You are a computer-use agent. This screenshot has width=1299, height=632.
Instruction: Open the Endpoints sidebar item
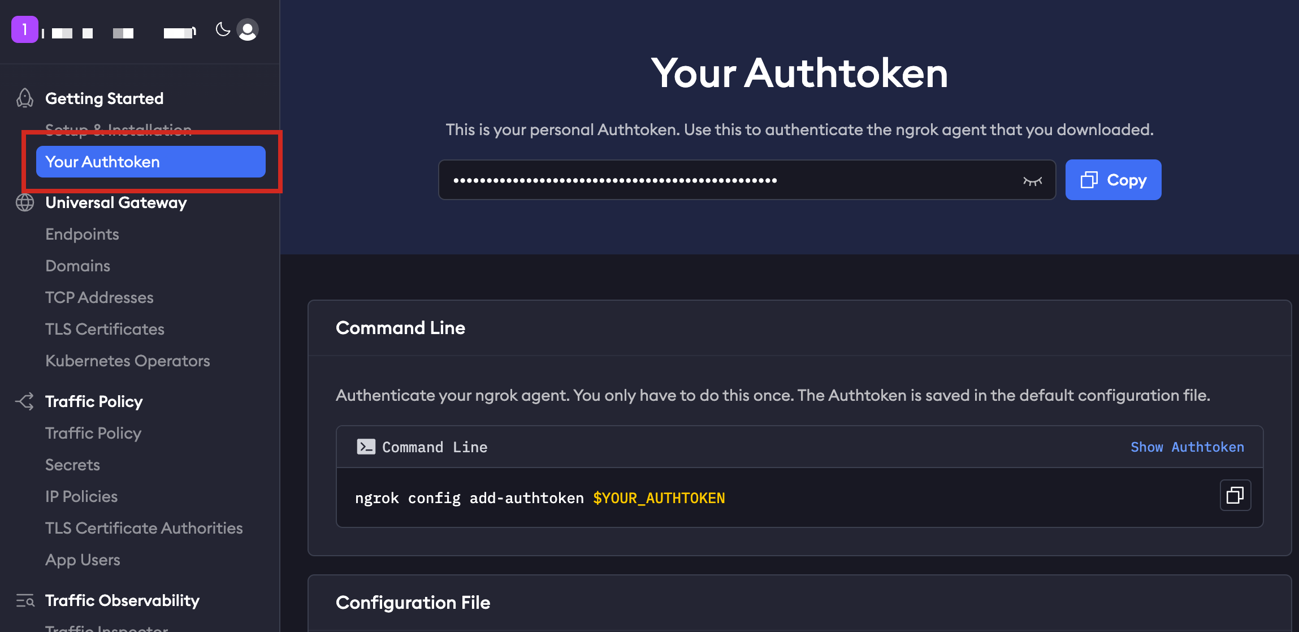[82, 234]
